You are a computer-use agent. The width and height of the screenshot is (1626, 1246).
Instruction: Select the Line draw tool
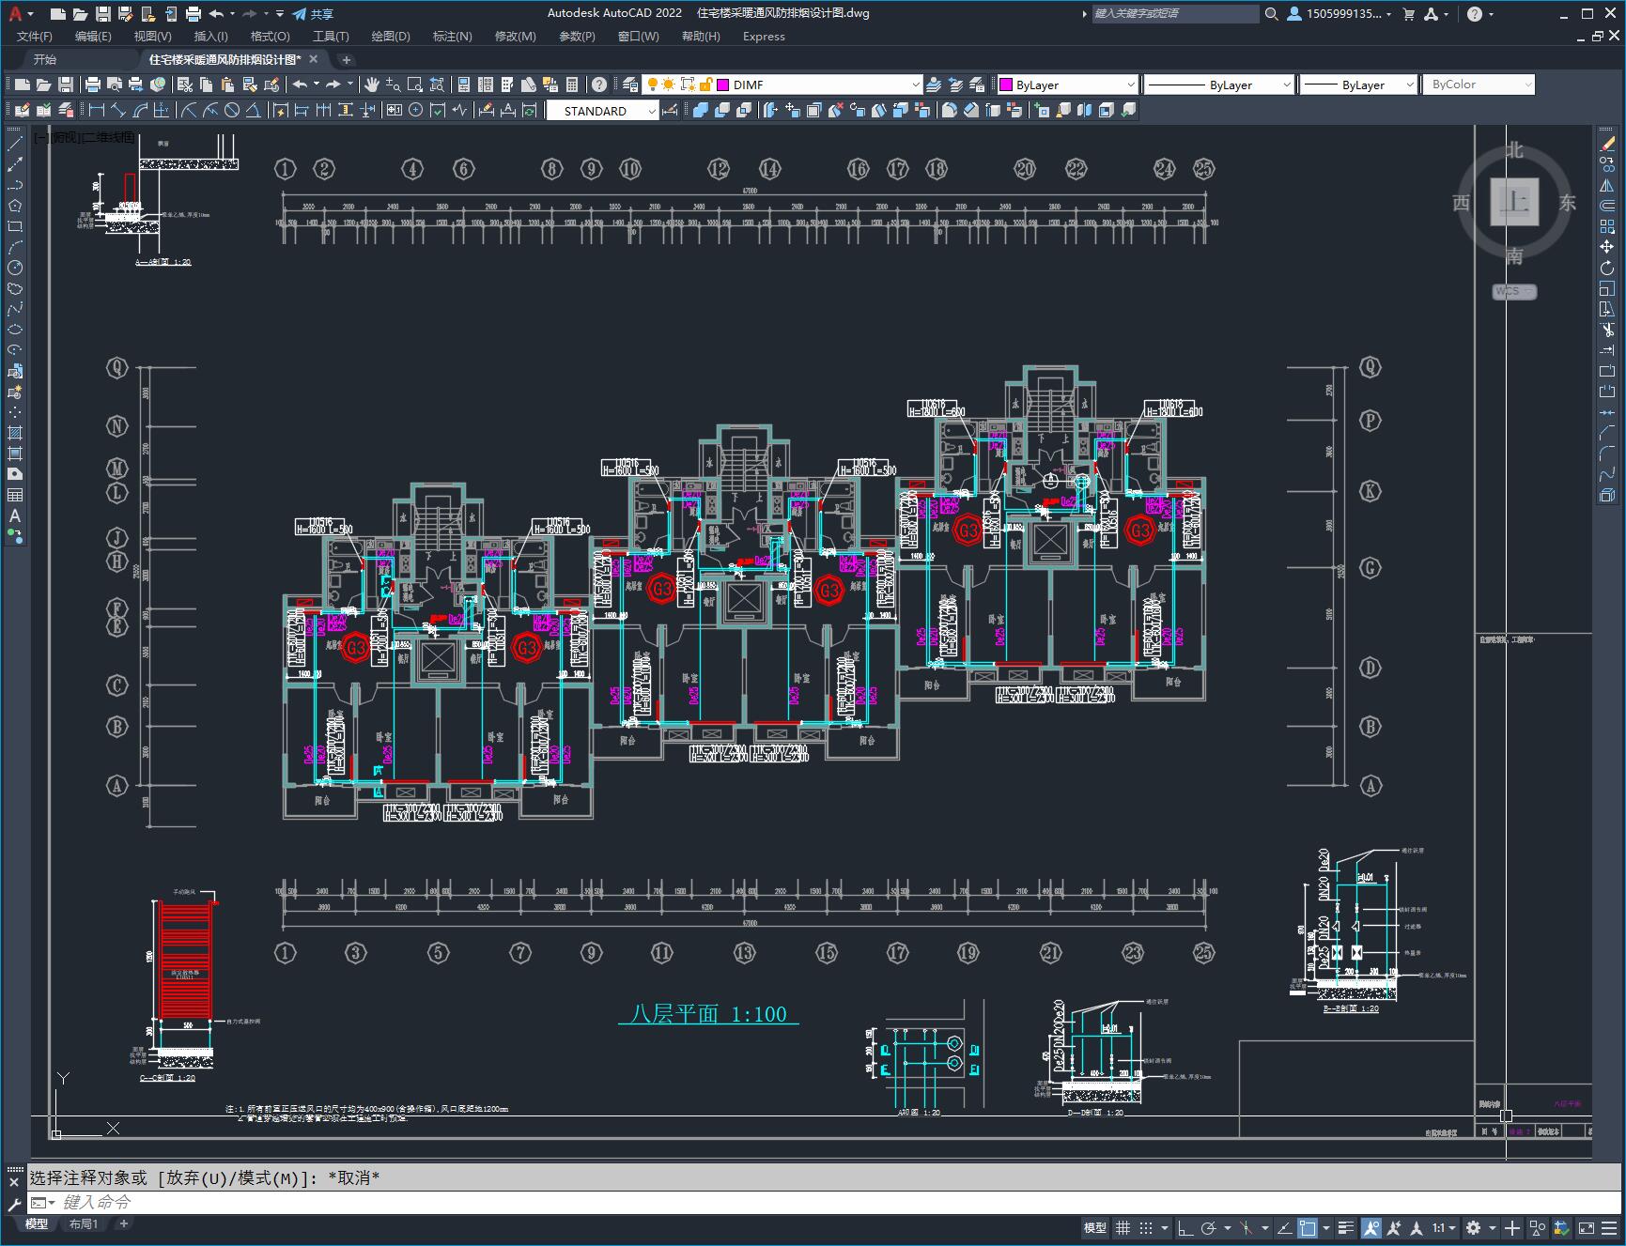coord(15,144)
